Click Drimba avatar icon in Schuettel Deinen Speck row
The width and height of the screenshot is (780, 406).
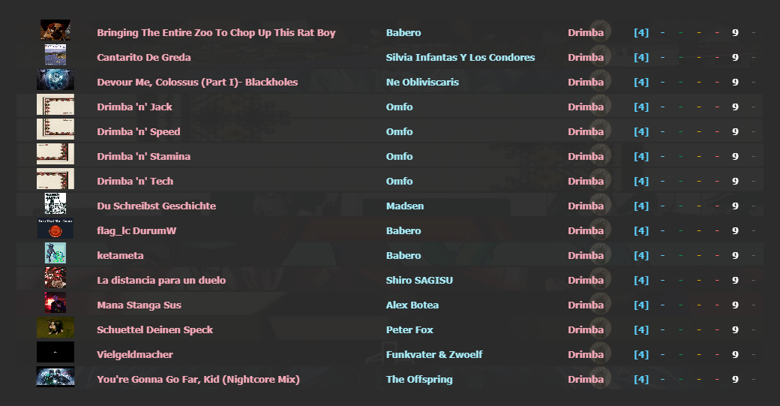coord(600,329)
